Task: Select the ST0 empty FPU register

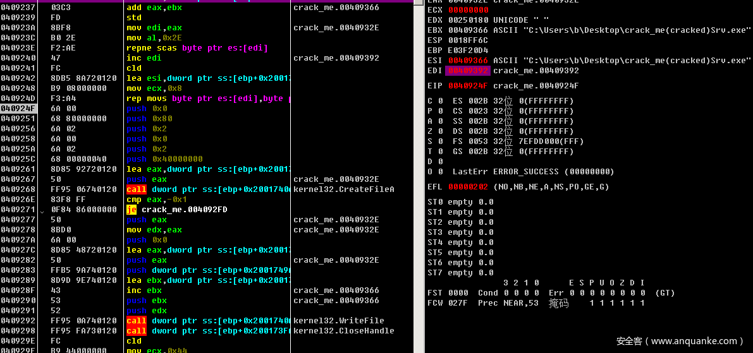Action: point(460,202)
